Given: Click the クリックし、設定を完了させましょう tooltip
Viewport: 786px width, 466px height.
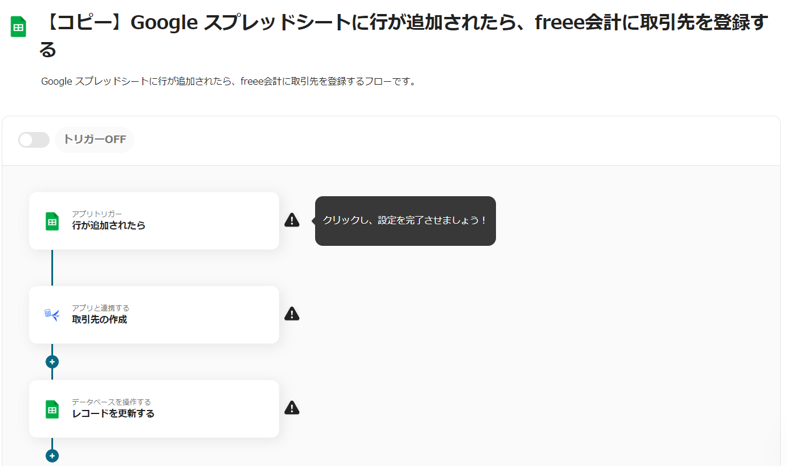Looking at the screenshot, I should [405, 221].
